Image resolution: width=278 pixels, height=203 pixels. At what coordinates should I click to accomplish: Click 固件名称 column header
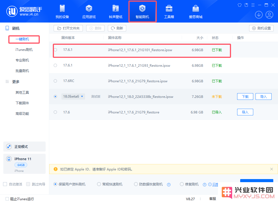115,38
